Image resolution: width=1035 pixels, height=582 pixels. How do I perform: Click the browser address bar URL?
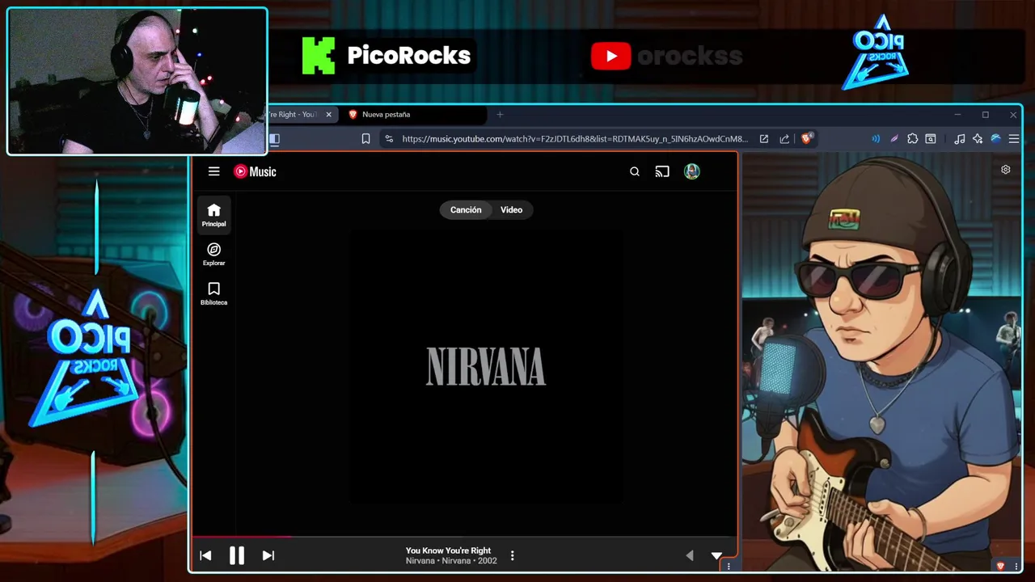pyautogui.click(x=575, y=139)
